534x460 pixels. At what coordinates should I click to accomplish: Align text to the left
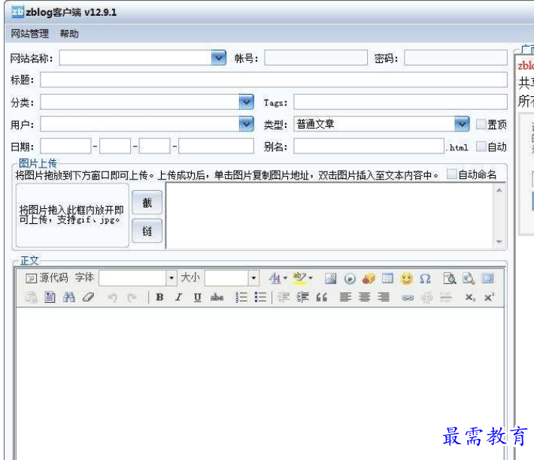click(x=345, y=298)
